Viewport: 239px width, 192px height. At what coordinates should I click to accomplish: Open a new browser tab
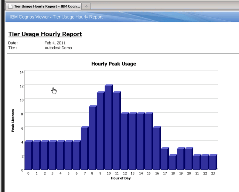(86, 6)
